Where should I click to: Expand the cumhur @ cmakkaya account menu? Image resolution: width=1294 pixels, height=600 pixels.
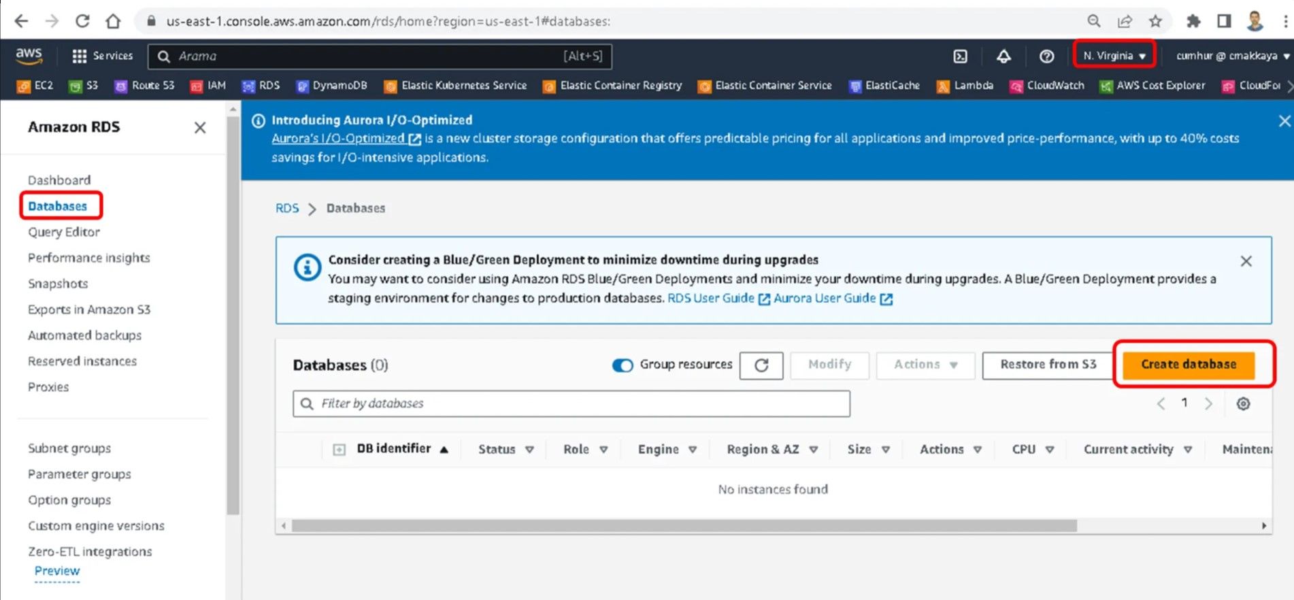[1232, 56]
